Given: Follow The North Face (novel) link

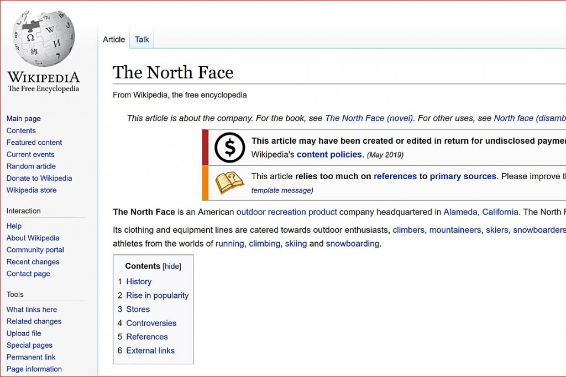Looking at the screenshot, I should (x=369, y=118).
